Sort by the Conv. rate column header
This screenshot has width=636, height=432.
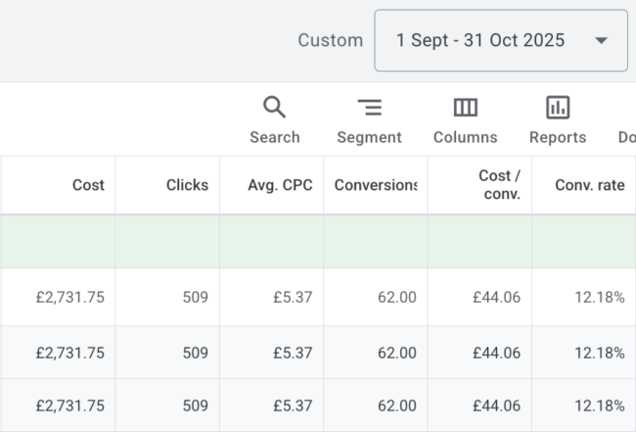pyautogui.click(x=589, y=185)
